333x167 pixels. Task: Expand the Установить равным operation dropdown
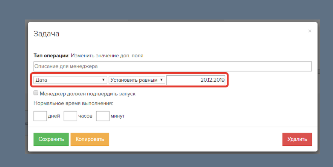tap(137, 80)
